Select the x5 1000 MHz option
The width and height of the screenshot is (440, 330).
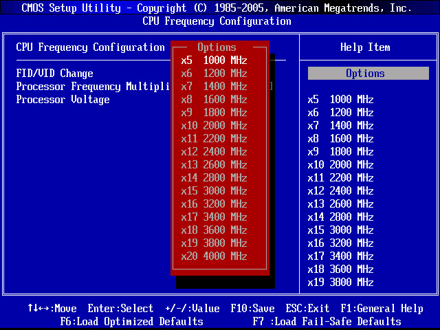[x=214, y=60]
